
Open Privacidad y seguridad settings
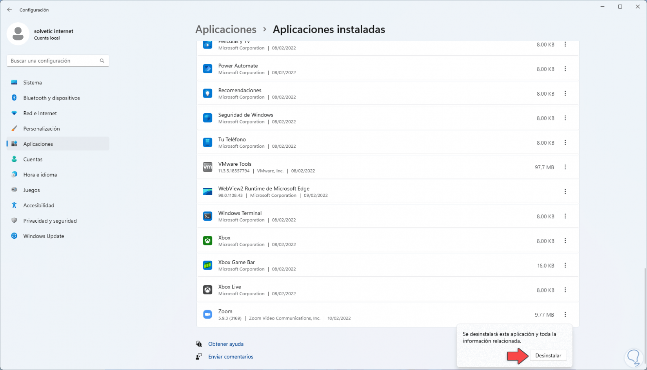tap(58, 221)
